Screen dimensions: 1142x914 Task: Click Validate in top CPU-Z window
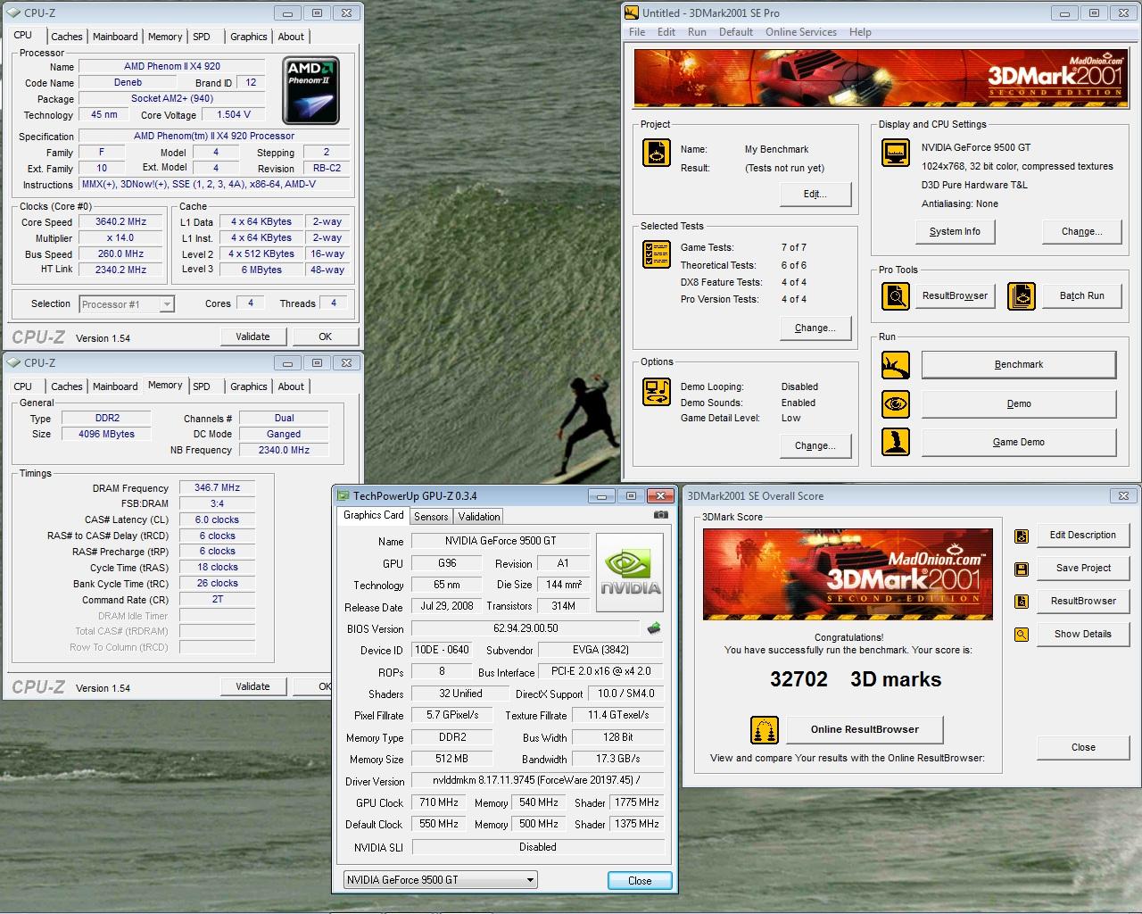point(252,337)
